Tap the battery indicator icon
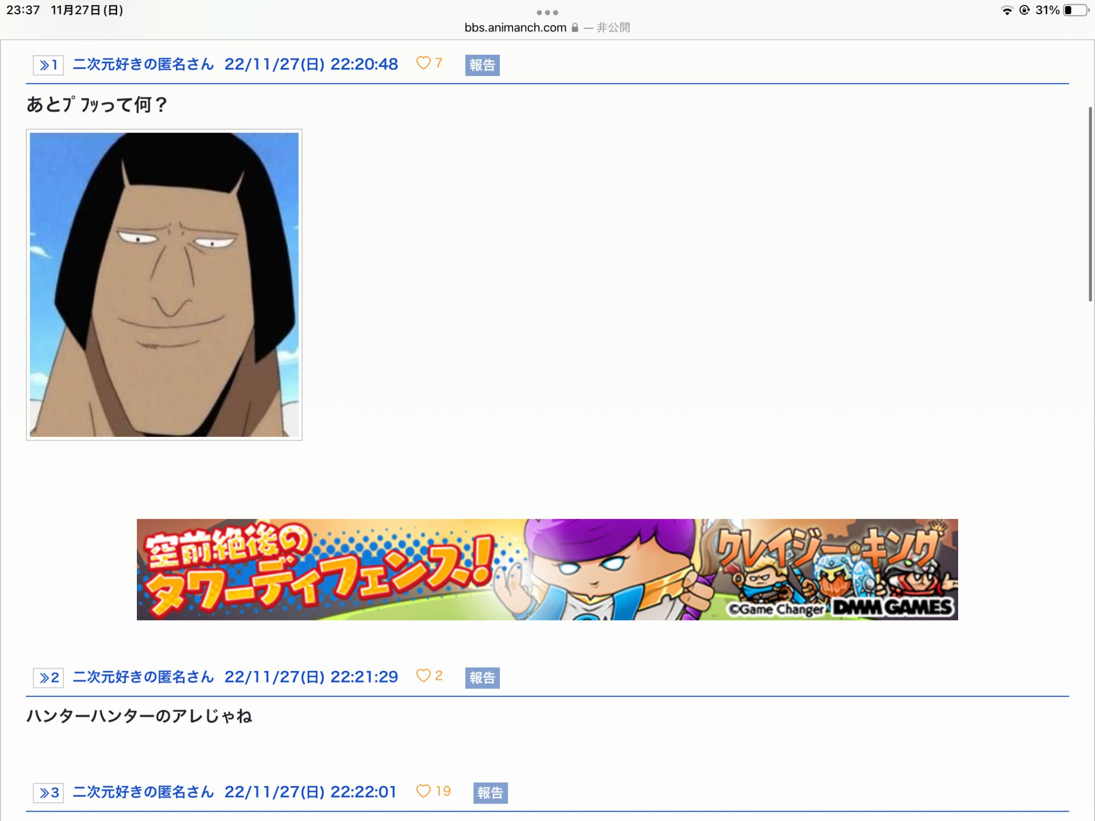This screenshot has width=1095, height=821. (1075, 10)
